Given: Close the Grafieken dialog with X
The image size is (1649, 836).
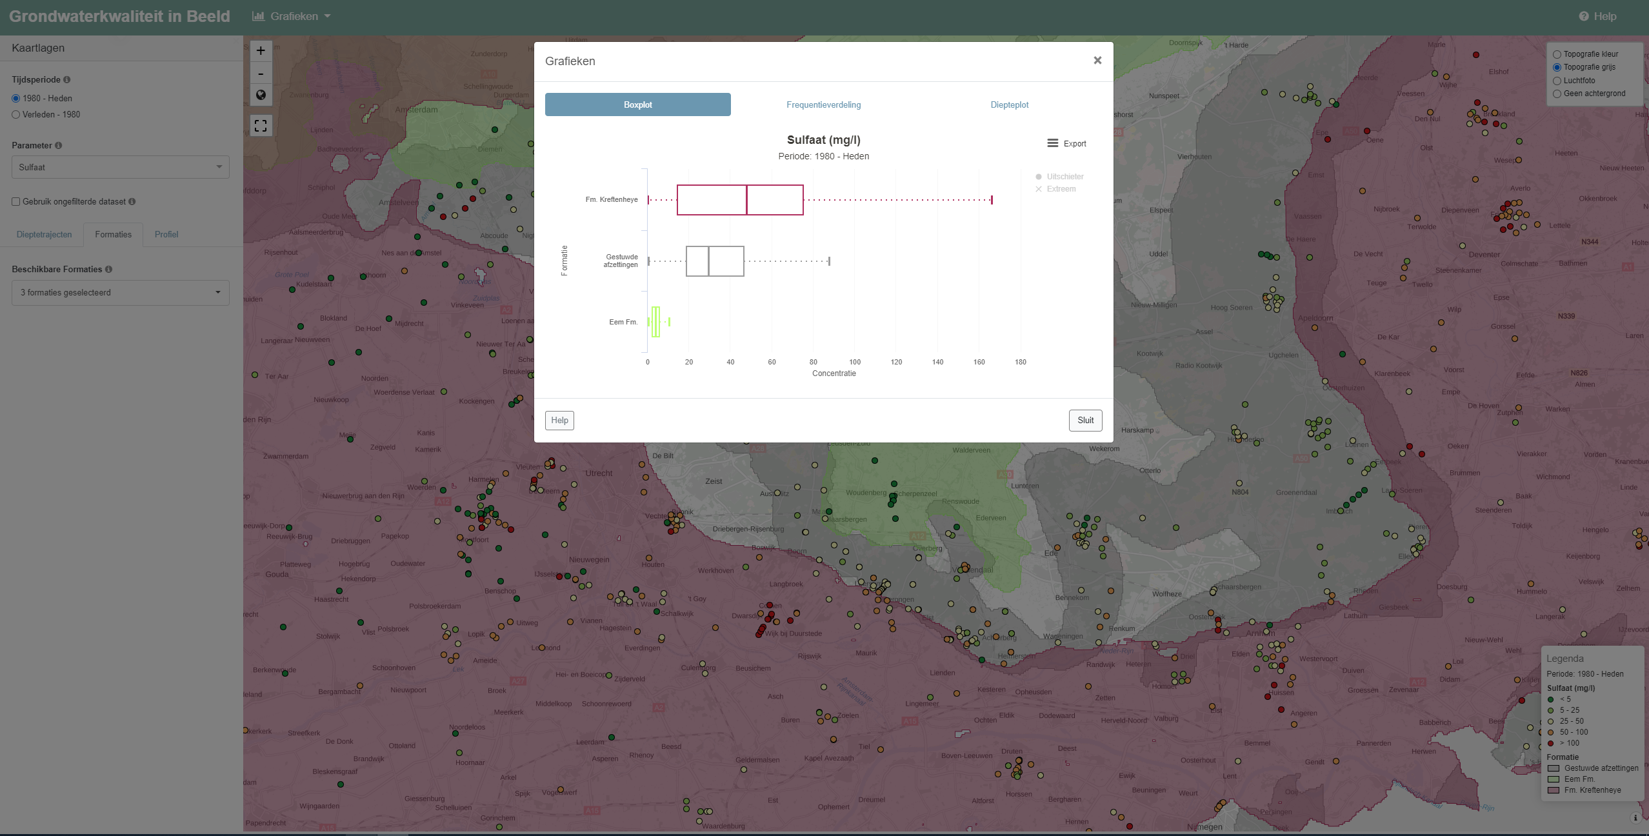Looking at the screenshot, I should point(1097,61).
